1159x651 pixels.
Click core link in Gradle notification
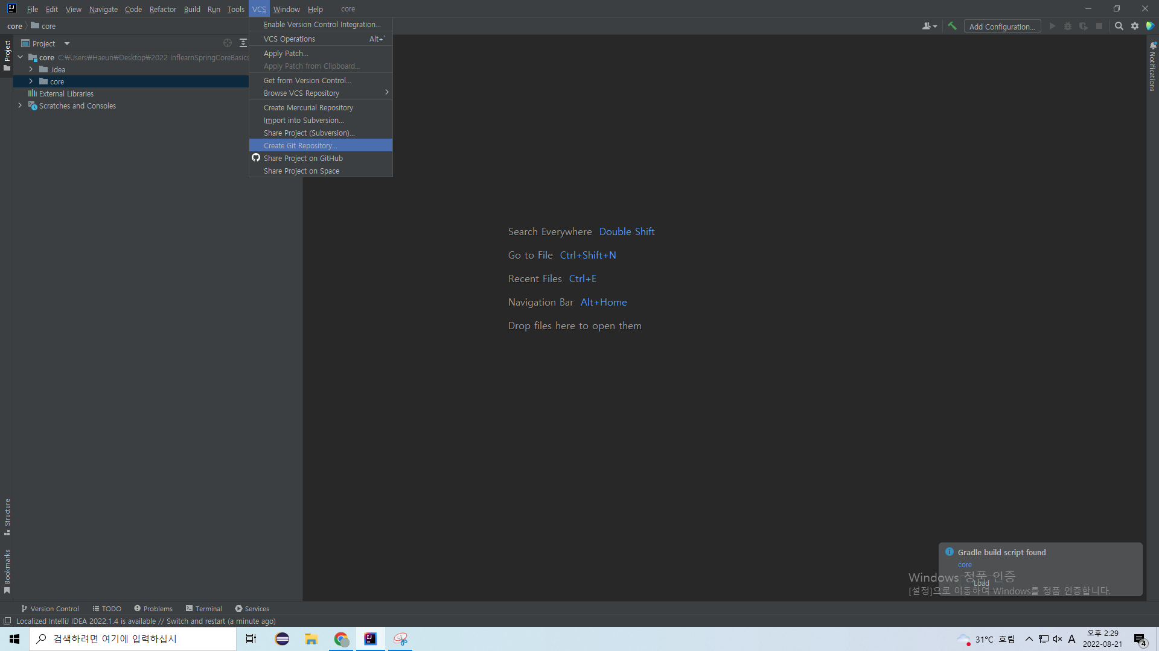click(x=965, y=565)
